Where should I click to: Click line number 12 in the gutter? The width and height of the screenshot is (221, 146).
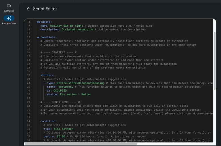29,37
